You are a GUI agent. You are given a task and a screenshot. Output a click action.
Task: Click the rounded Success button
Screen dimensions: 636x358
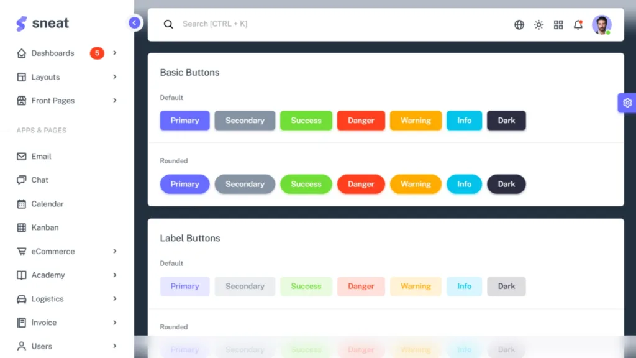(306, 184)
